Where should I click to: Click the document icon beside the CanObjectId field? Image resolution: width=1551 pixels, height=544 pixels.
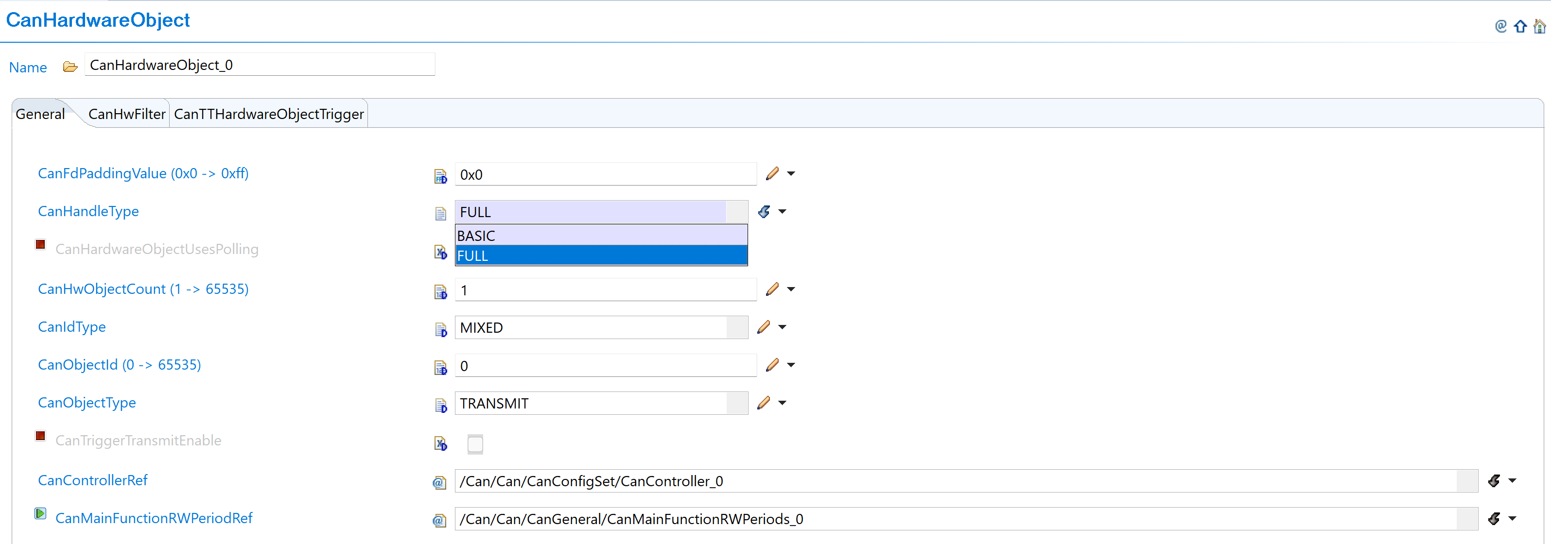[x=440, y=367]
